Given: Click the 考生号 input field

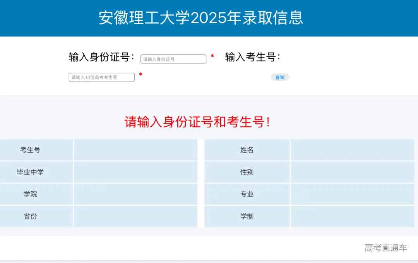Looking at the screenshot, I should [101, 77].
